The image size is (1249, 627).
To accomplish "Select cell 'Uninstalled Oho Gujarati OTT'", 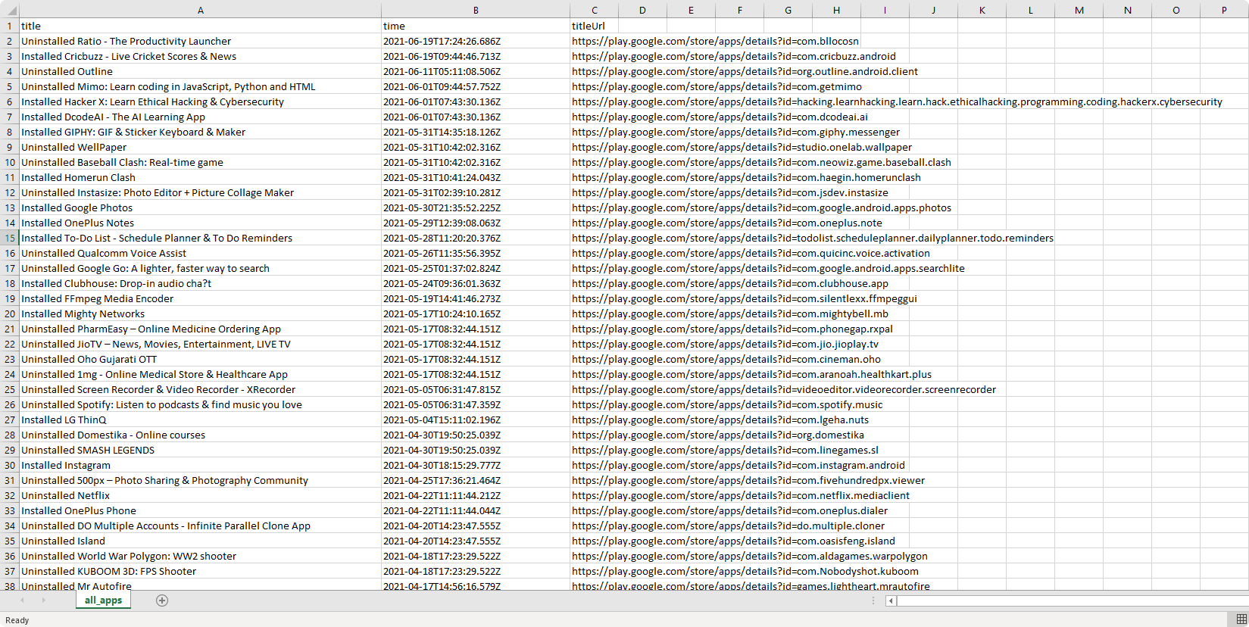I will coord(200,359).
